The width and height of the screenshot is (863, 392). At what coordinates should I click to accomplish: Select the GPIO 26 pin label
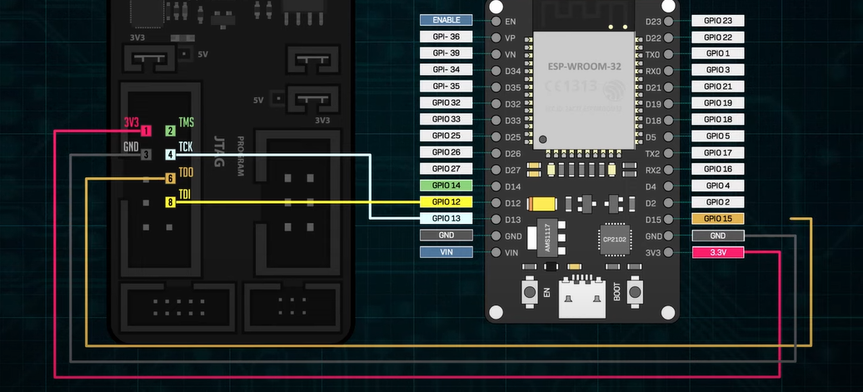click(x=446, y=152)
